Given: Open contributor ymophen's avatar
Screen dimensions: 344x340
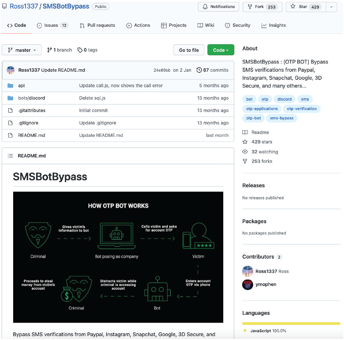Looking at the screenshot, I should [248, 285].
